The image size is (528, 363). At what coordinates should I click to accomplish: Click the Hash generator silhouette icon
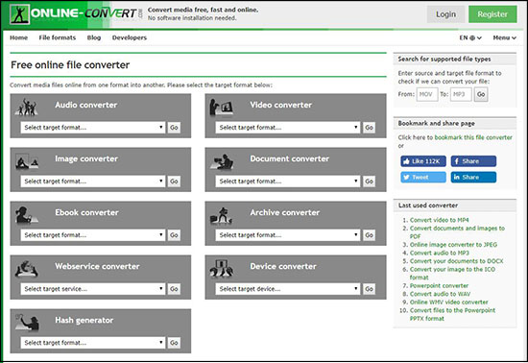[27, 323]
